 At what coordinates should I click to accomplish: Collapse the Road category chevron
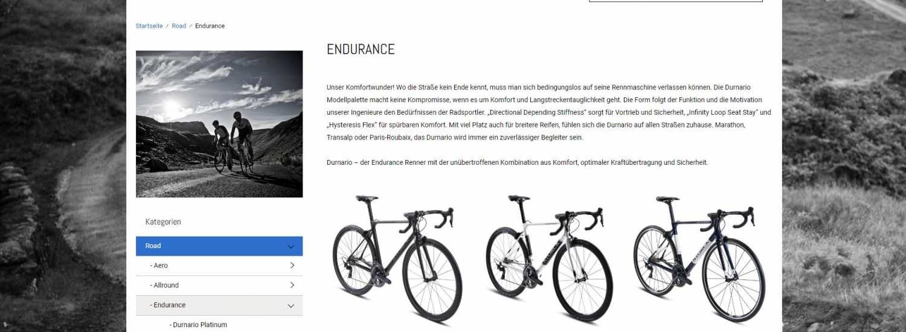point(291,246)
